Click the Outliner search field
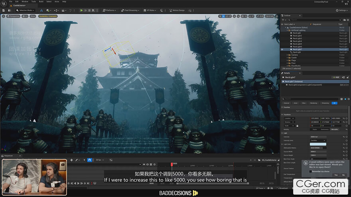The height and width of the screenshot is (197, 351). [x=315, y=20]
